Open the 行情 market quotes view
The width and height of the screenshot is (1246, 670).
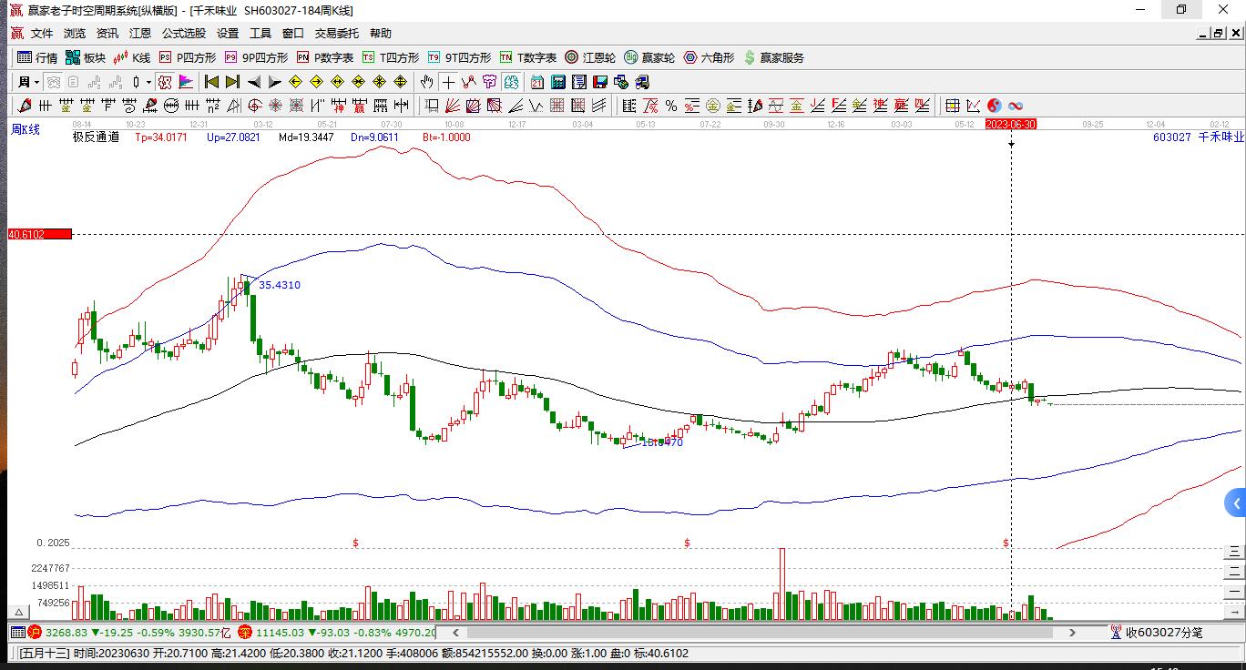pyautogui.click(x=37, y=57)
